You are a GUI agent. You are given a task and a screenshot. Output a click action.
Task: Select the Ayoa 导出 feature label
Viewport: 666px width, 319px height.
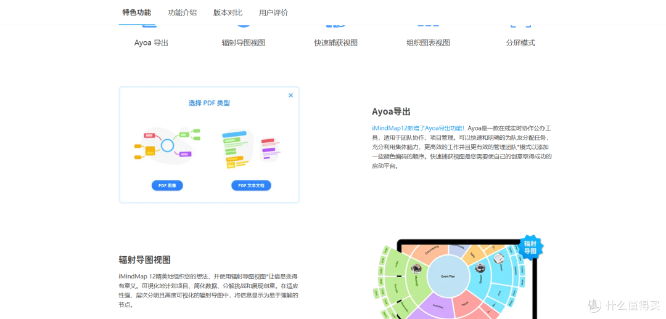[x=151, y=43]
